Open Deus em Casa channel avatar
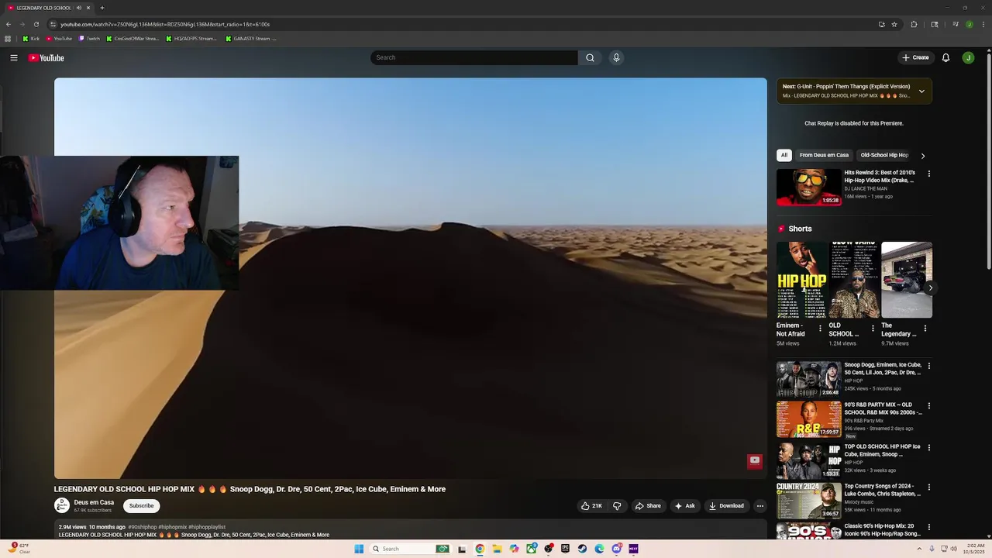 (x=62, y=505)
